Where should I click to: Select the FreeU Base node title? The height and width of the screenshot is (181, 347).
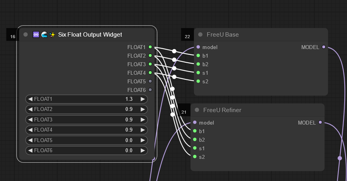coord(223,35)
